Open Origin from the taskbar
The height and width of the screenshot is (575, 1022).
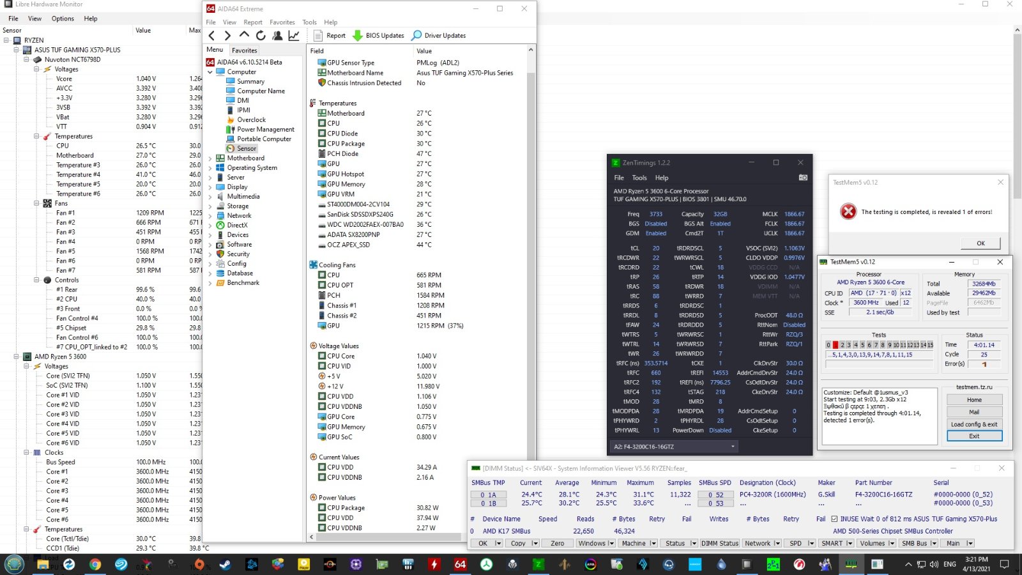199,564
